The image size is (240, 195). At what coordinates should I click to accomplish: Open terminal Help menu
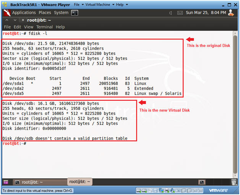(60, 27)
